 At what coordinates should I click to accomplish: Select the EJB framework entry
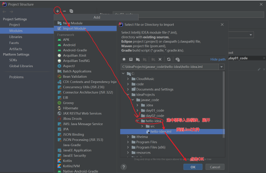(65, 97)
